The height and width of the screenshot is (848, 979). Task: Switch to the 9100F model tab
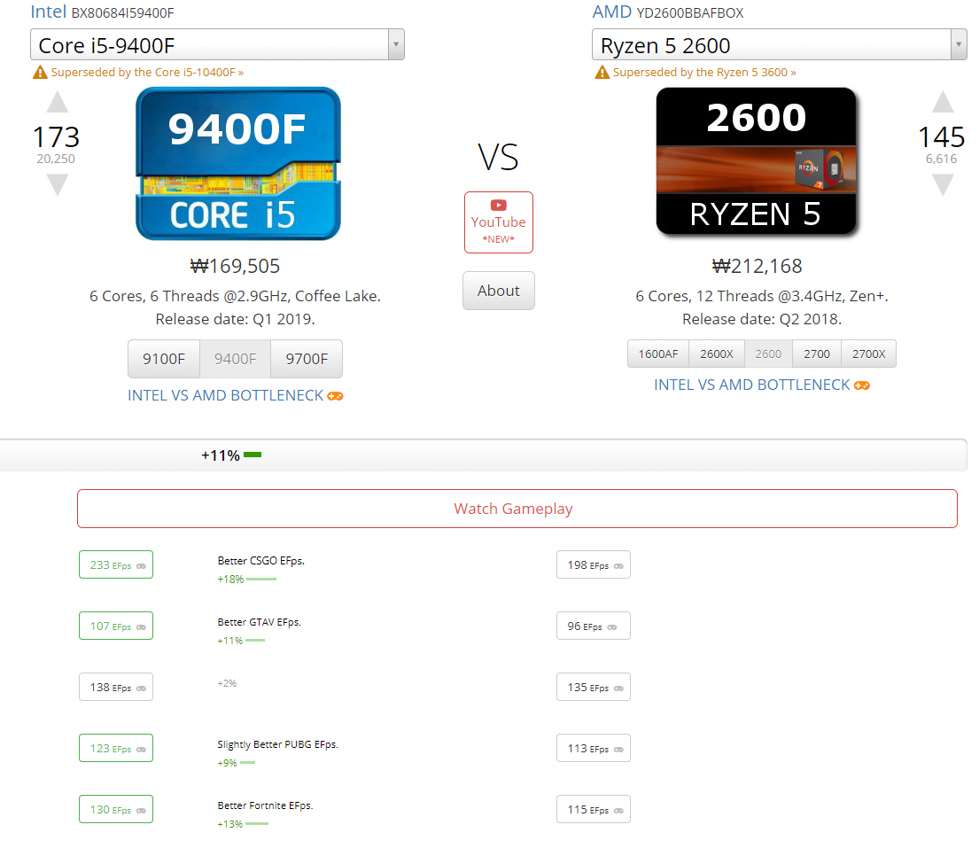pos(164,359)
